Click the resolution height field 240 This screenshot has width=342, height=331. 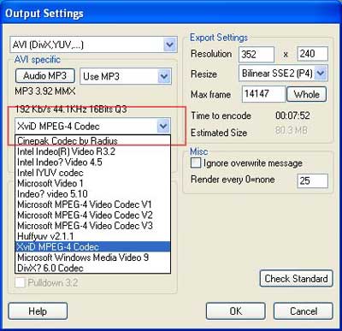pos(313,54)
